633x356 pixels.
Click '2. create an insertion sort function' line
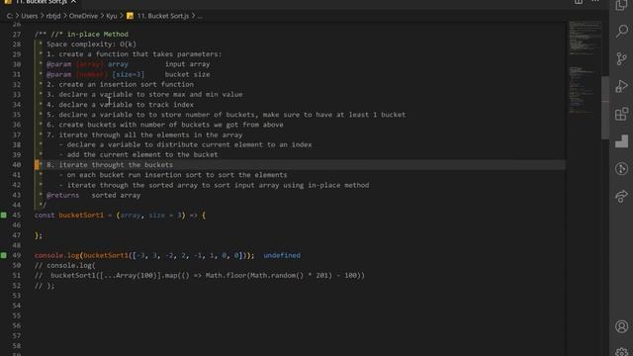click(x=120, y=85)
